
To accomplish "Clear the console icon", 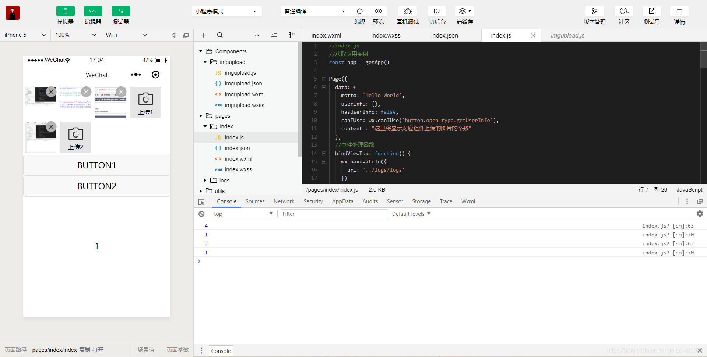I will (x=201, y=214).
